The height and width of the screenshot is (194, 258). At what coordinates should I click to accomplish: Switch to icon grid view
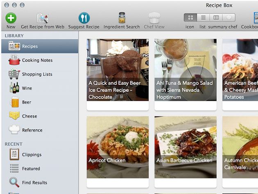point(190,18)
